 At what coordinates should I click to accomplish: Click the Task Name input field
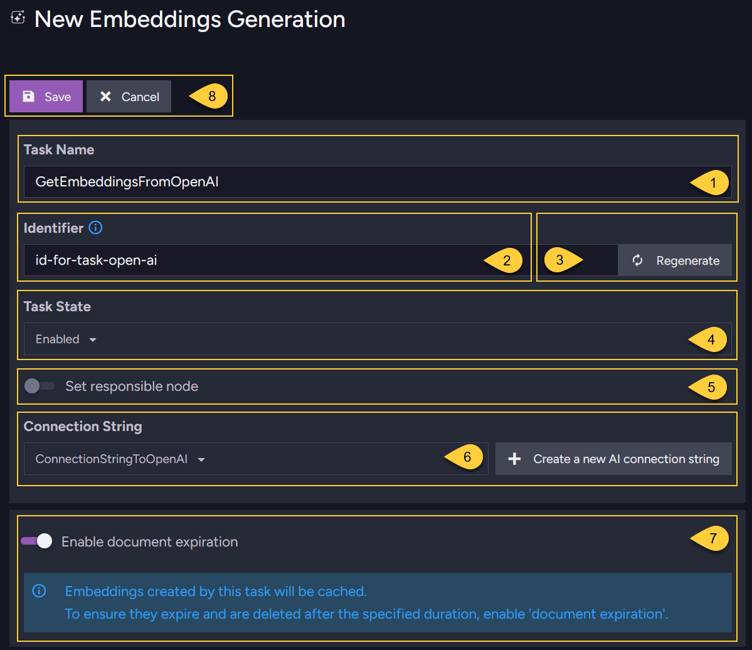378,182
